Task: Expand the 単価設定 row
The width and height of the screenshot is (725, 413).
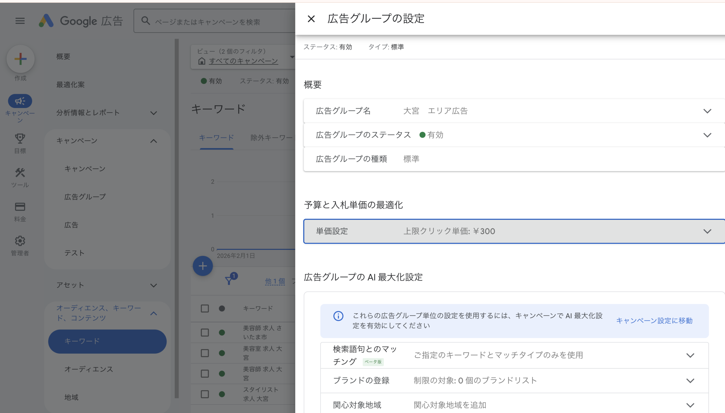Action: [707, 231]
